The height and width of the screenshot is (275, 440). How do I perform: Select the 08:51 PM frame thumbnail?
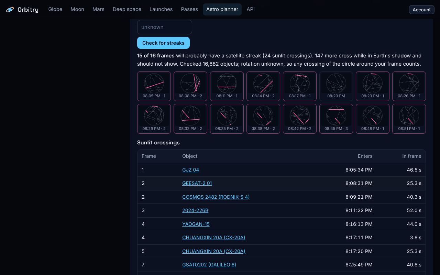click(409, 119)
